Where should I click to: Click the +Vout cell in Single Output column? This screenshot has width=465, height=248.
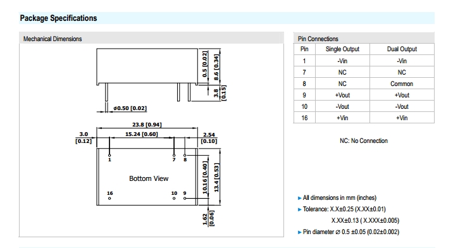coord(342,96)
